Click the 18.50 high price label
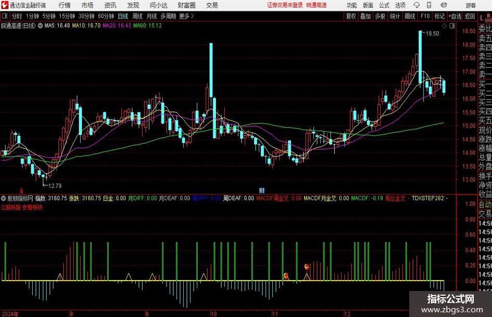This screenshot has width=492, height=317. click(432, 34)
